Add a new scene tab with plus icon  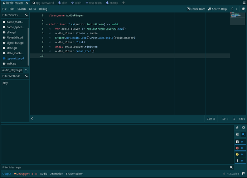pyautogui.click(x=124, y=3)
